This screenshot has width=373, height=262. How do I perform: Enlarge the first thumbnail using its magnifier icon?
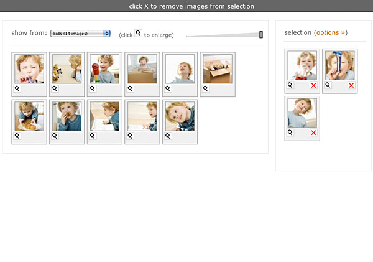click(17, 89)
